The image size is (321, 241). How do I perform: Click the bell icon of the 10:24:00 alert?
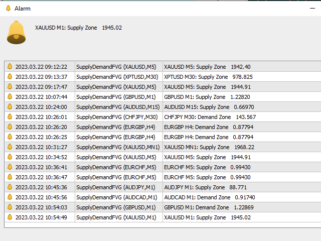(x=10, y=107)
